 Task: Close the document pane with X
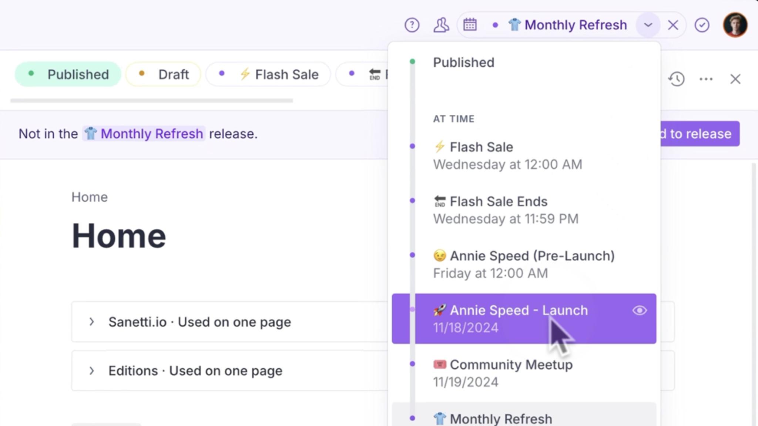[x=735, y=79]
